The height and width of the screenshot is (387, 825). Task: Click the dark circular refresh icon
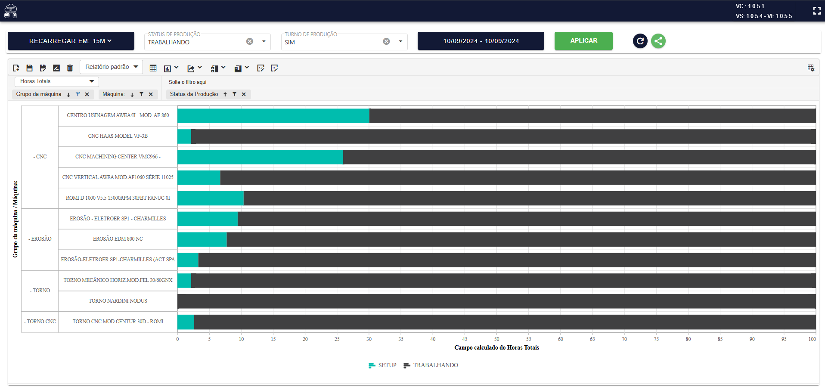click(x=640, y=41)
